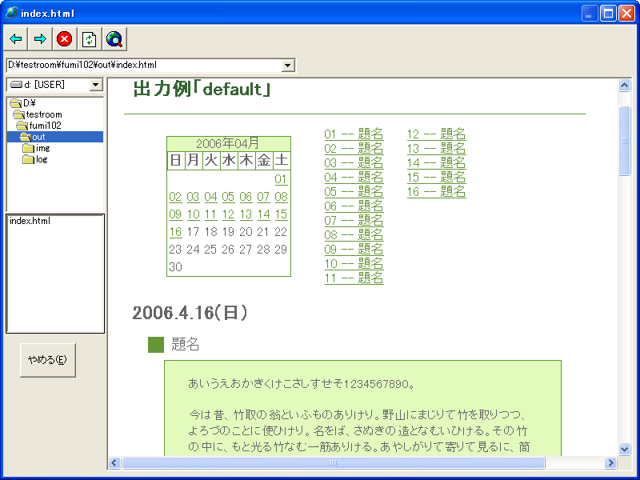Open the '13 -- 題名' entry link
Image resolution: width=640 pixels, height=480 pixels.
(436, 148)
